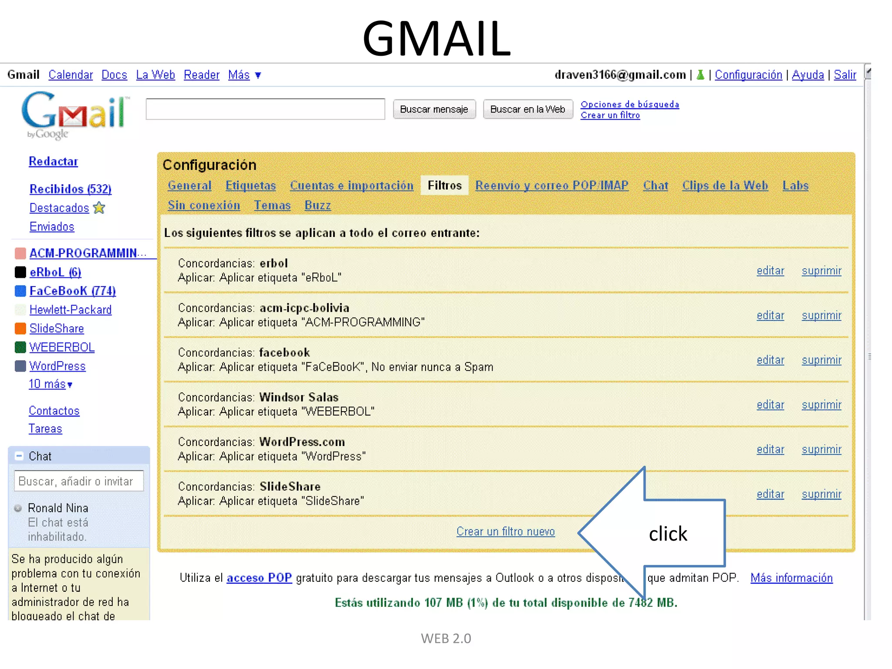Image resolution: width=892 pixels, height=669 pixels.
Task: Delete the facebook filter
Action: [821, 360]
